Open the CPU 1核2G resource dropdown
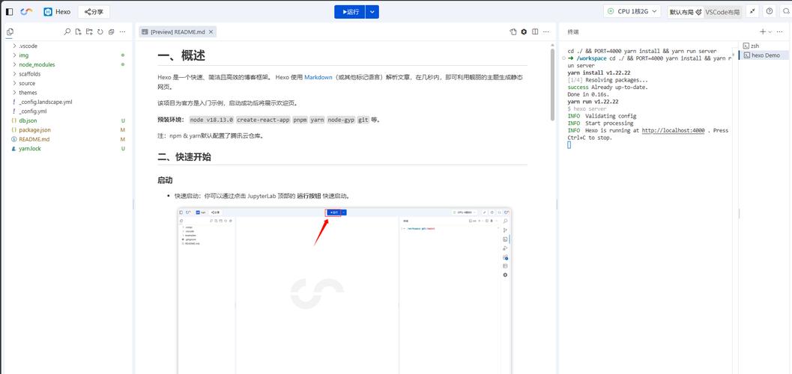This screenshot has width=792, height=374. click(632, 12)
